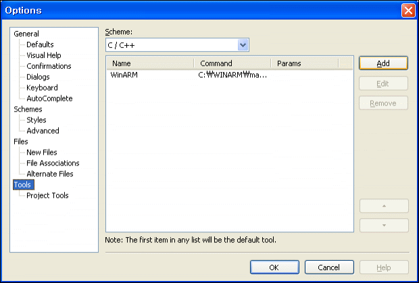Click the Help button
419x283 pixels.
coord(384,267)
